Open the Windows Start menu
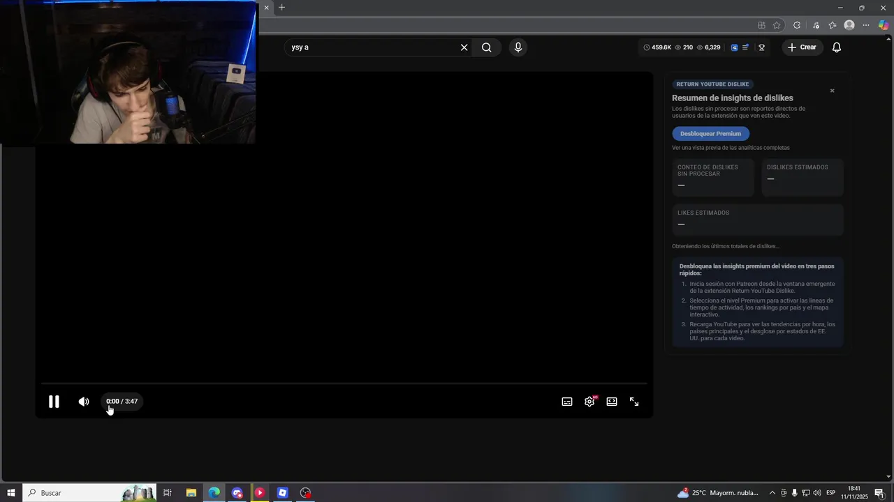894x502 pixels. coord(10,493)
